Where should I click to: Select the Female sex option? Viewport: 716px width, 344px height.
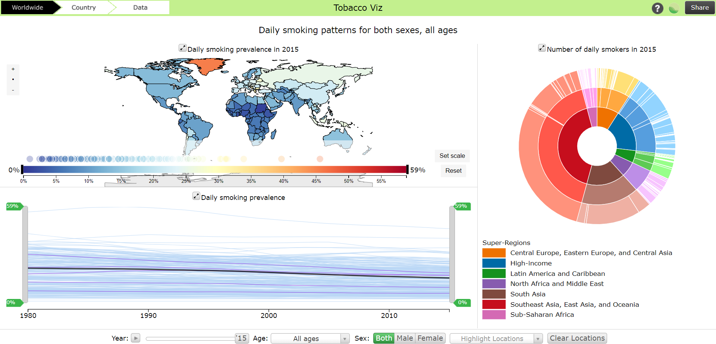(x=430, y=338)
